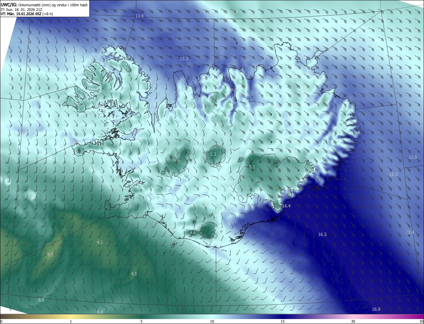Click the 16.3 value over the ocean
The height and width of the screenshot is (324, 424).
pyautogui.click(x=322, y=234)
